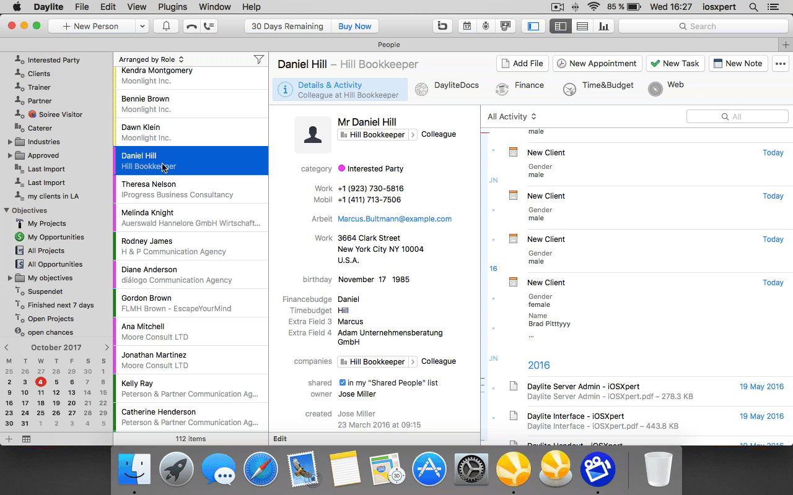Open My Opportunities in the sidebar

coord(56,237)
